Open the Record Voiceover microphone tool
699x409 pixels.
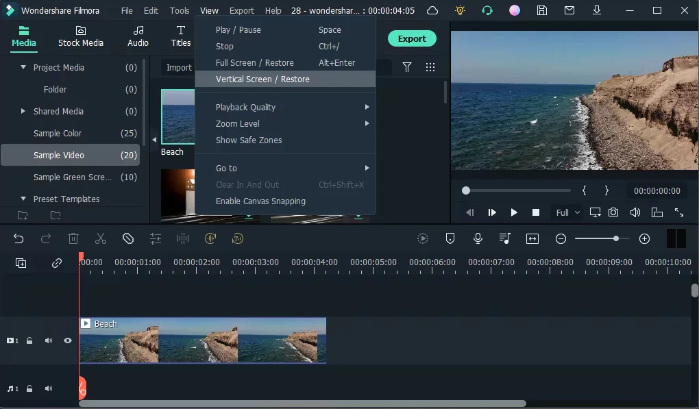477,238
